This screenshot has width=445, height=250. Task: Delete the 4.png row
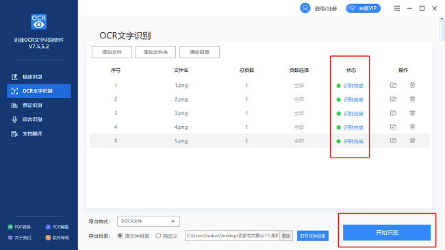(412, 127)
